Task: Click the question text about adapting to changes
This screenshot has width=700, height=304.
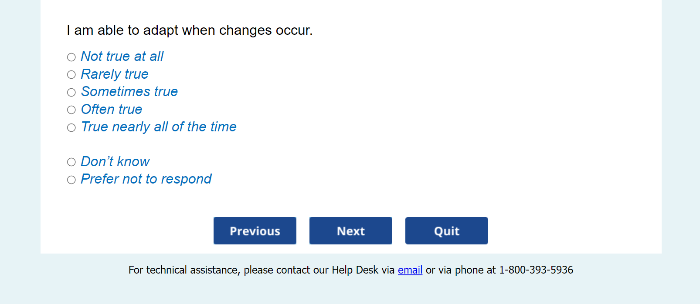Action: pos(190,30)
